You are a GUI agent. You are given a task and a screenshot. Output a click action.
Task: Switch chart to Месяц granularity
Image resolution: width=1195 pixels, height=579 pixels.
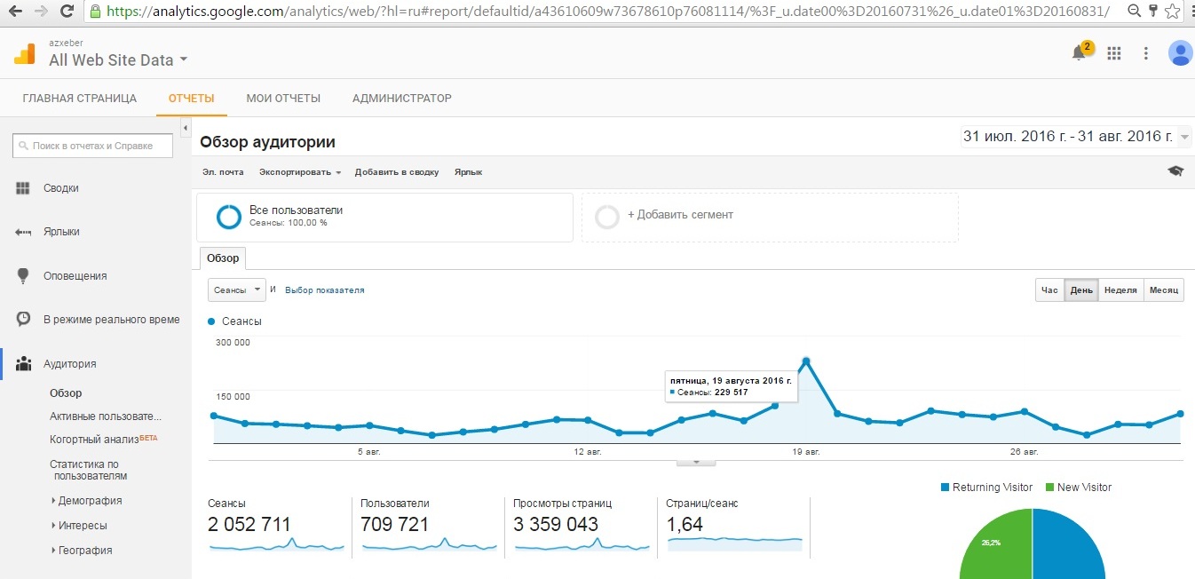pos(1163,290)
